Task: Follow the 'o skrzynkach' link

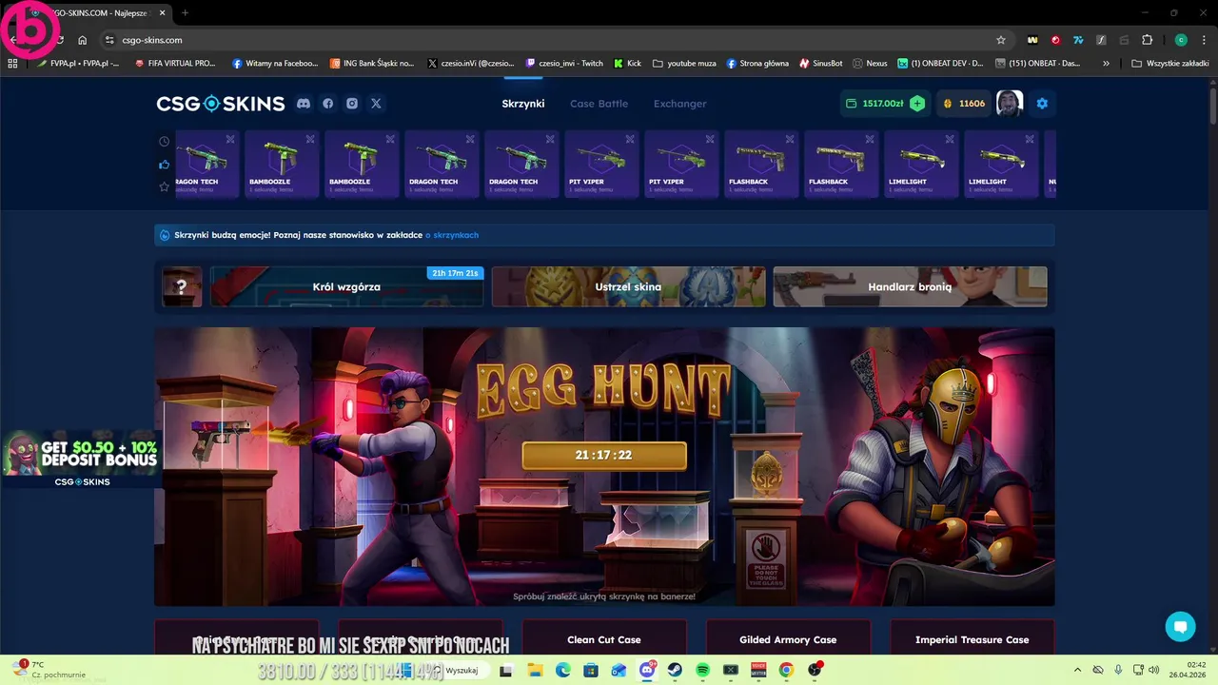Action: (x=452, y=235)
